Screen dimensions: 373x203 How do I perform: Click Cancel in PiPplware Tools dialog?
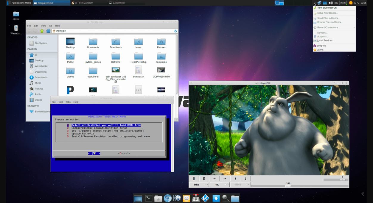tap(124, 153)
